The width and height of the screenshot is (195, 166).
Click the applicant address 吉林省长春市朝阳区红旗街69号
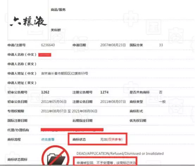tap(64, 73)
